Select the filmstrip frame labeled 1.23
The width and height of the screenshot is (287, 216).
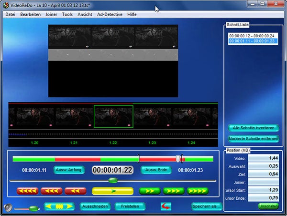click(x=153, y=117)
